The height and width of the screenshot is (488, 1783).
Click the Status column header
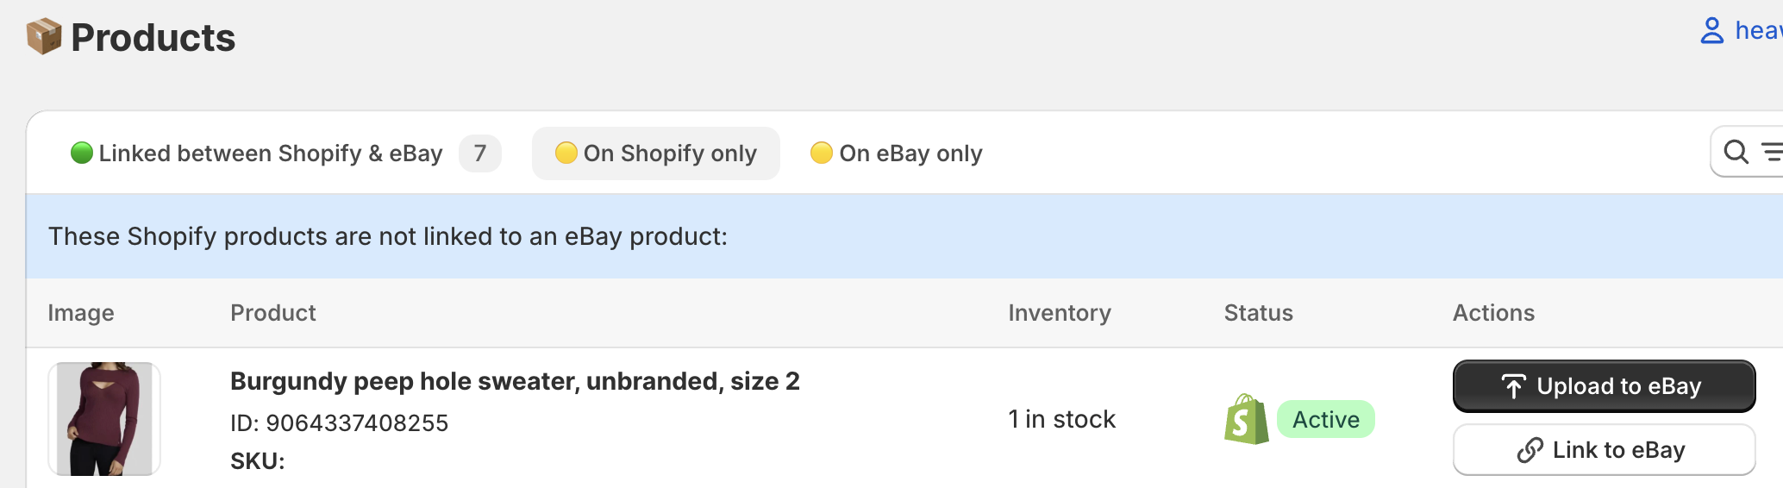pyautogui.click(x=1258, y=313)
